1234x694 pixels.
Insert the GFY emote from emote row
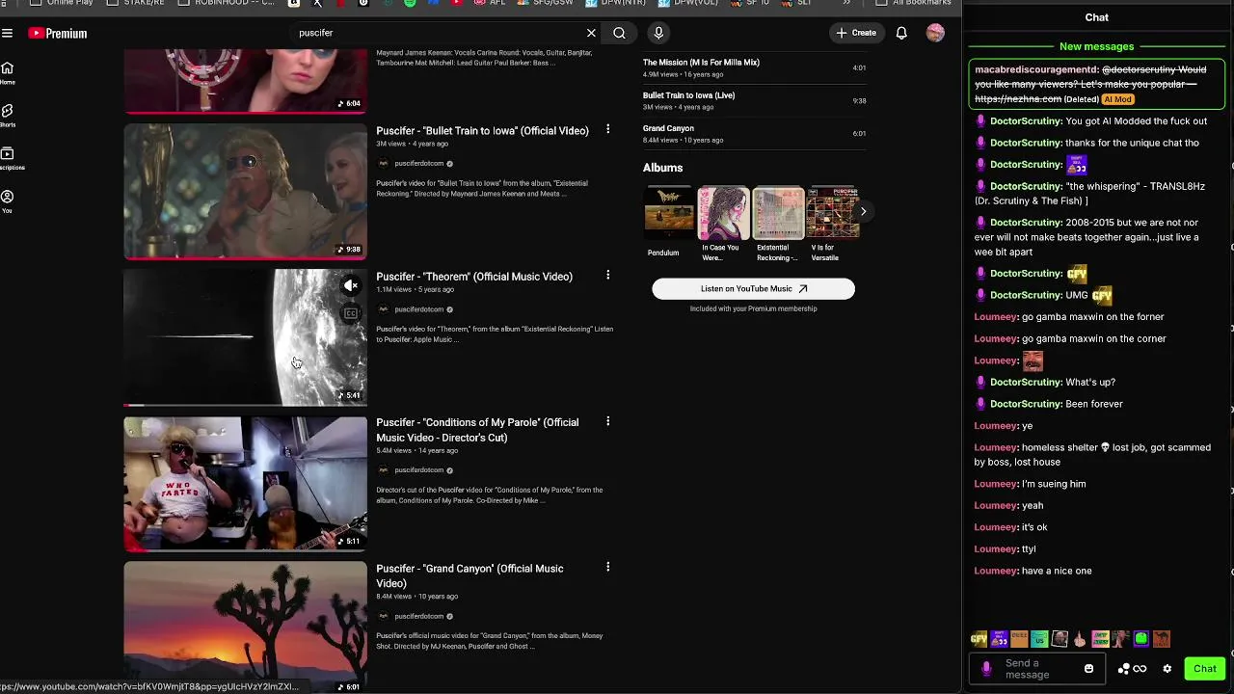tap(979, 639)
